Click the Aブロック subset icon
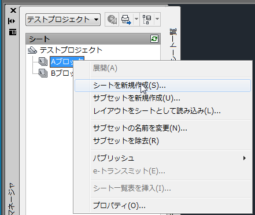Viewport: 255px width, 215px height. coord(43,61)
